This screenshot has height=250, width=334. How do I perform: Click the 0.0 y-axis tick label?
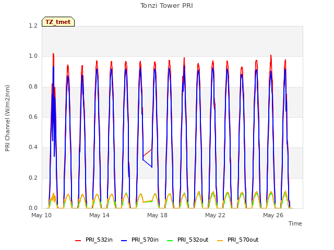click(x=33, y=208)
